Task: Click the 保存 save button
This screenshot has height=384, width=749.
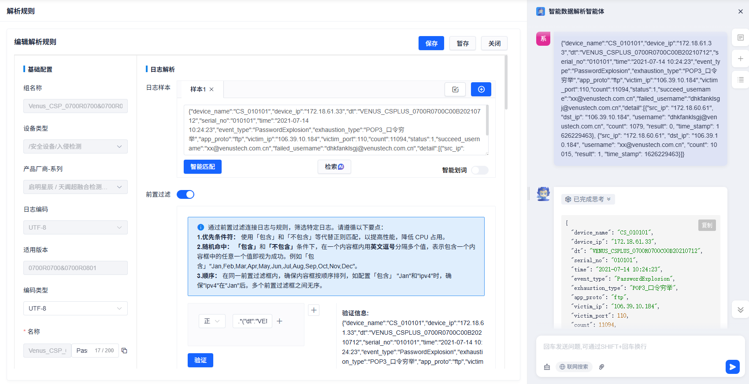Action: pyautogui.click(x=431, y=44)
